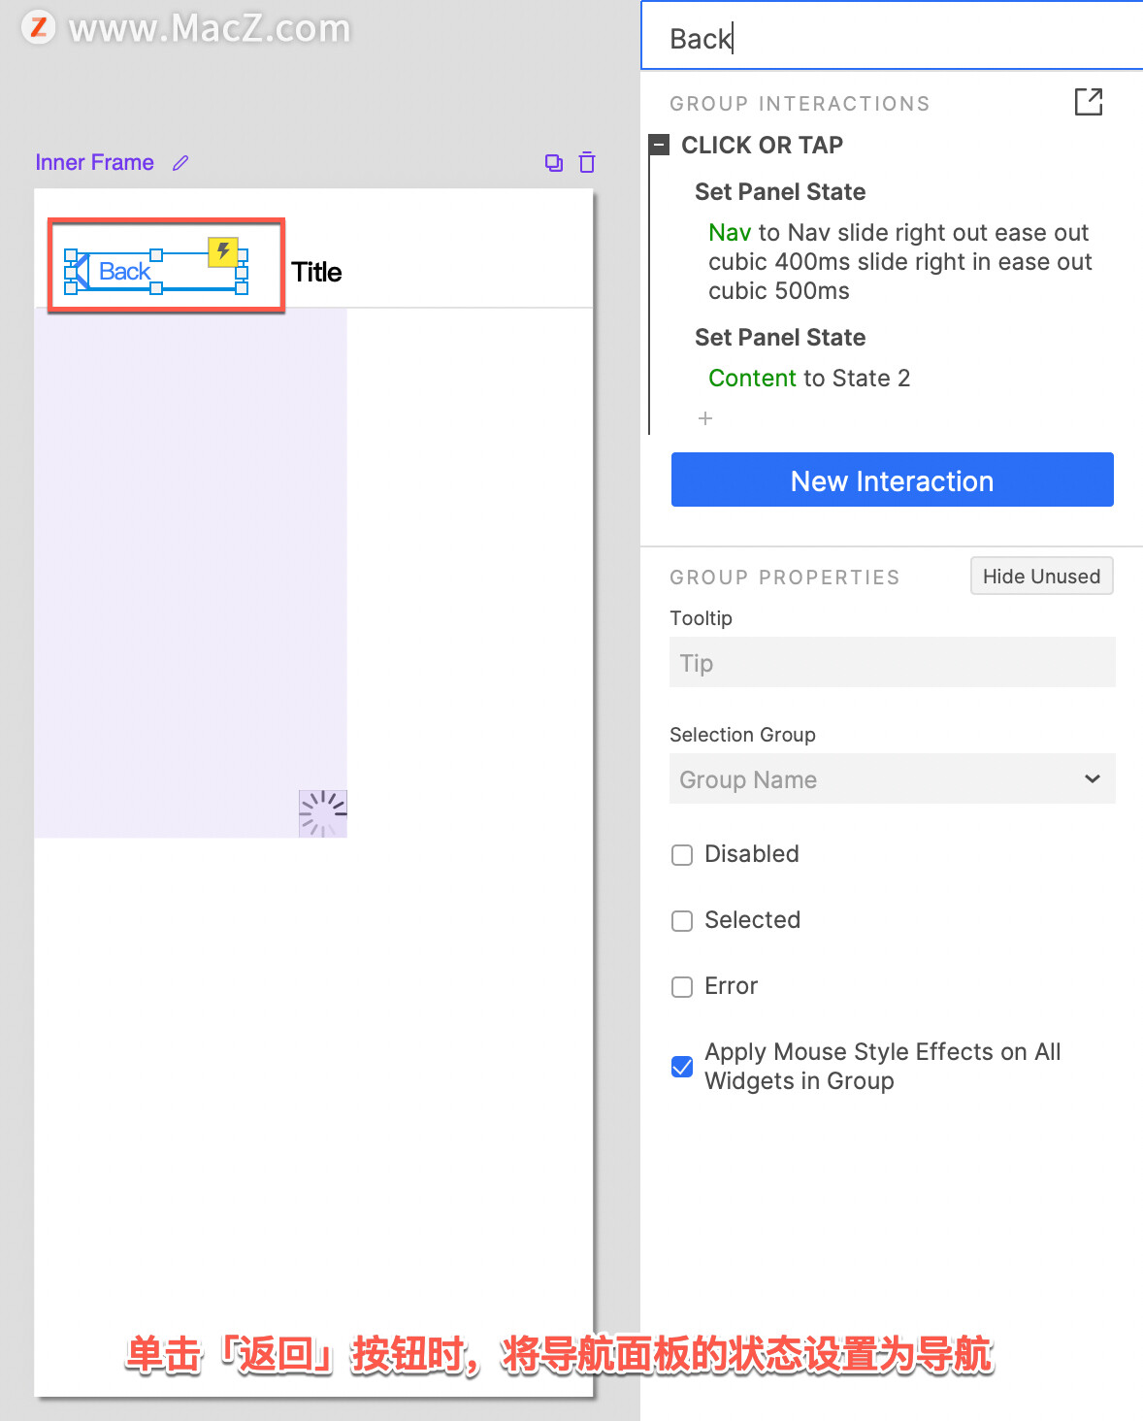Click the Nav slide right action description
Image resolution: width=1143 pixels, height=1421 pixels.
900,262
